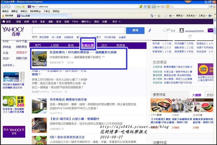Click the Yahoo search text box
217x145 pixels.
coord(78,30)
